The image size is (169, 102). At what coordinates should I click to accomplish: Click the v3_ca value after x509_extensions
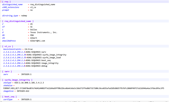[x=33, y=7]
